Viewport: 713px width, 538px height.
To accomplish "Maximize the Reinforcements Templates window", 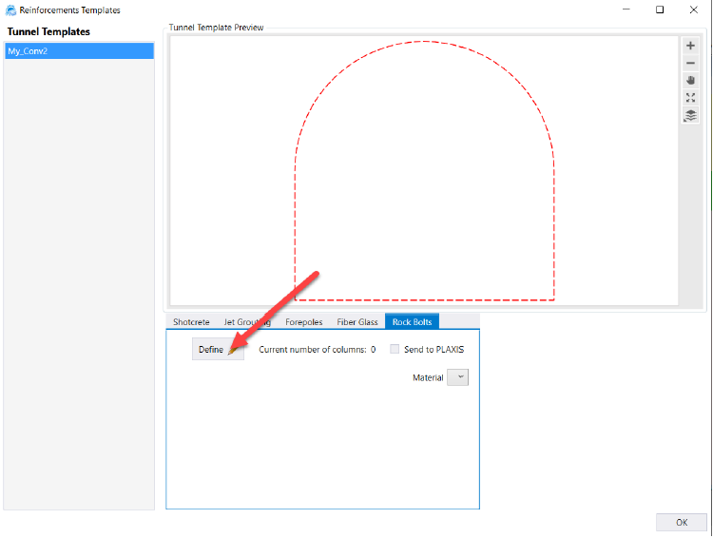I will pyautogui.click(x=660, y=10).
